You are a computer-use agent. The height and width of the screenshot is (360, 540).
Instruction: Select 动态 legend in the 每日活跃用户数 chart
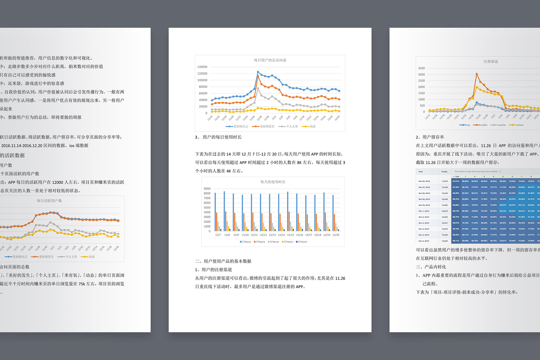[x=88, y=257]
